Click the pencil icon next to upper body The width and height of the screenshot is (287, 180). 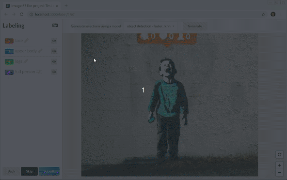click(x=40, y=51)
